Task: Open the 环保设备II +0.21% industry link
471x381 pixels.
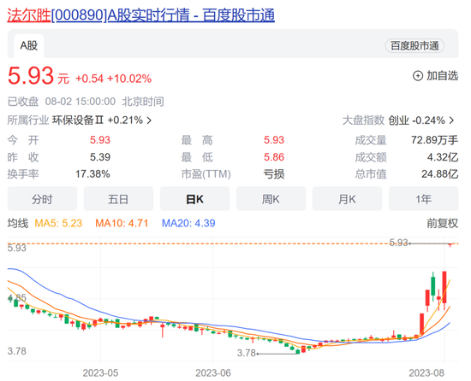Action: pyautogui.click(x=102, y=120)
